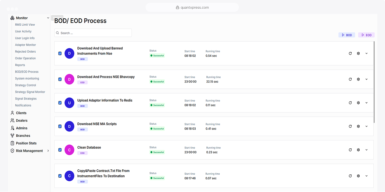The image size is (385, 192).
Task: Open the Notifications link in sidebar
Action: click(23, 105)
